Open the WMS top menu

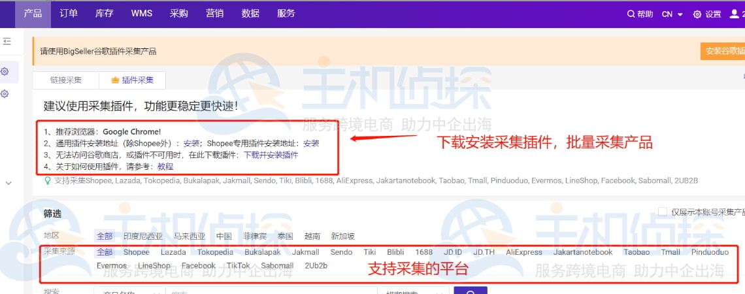(142, 14)
